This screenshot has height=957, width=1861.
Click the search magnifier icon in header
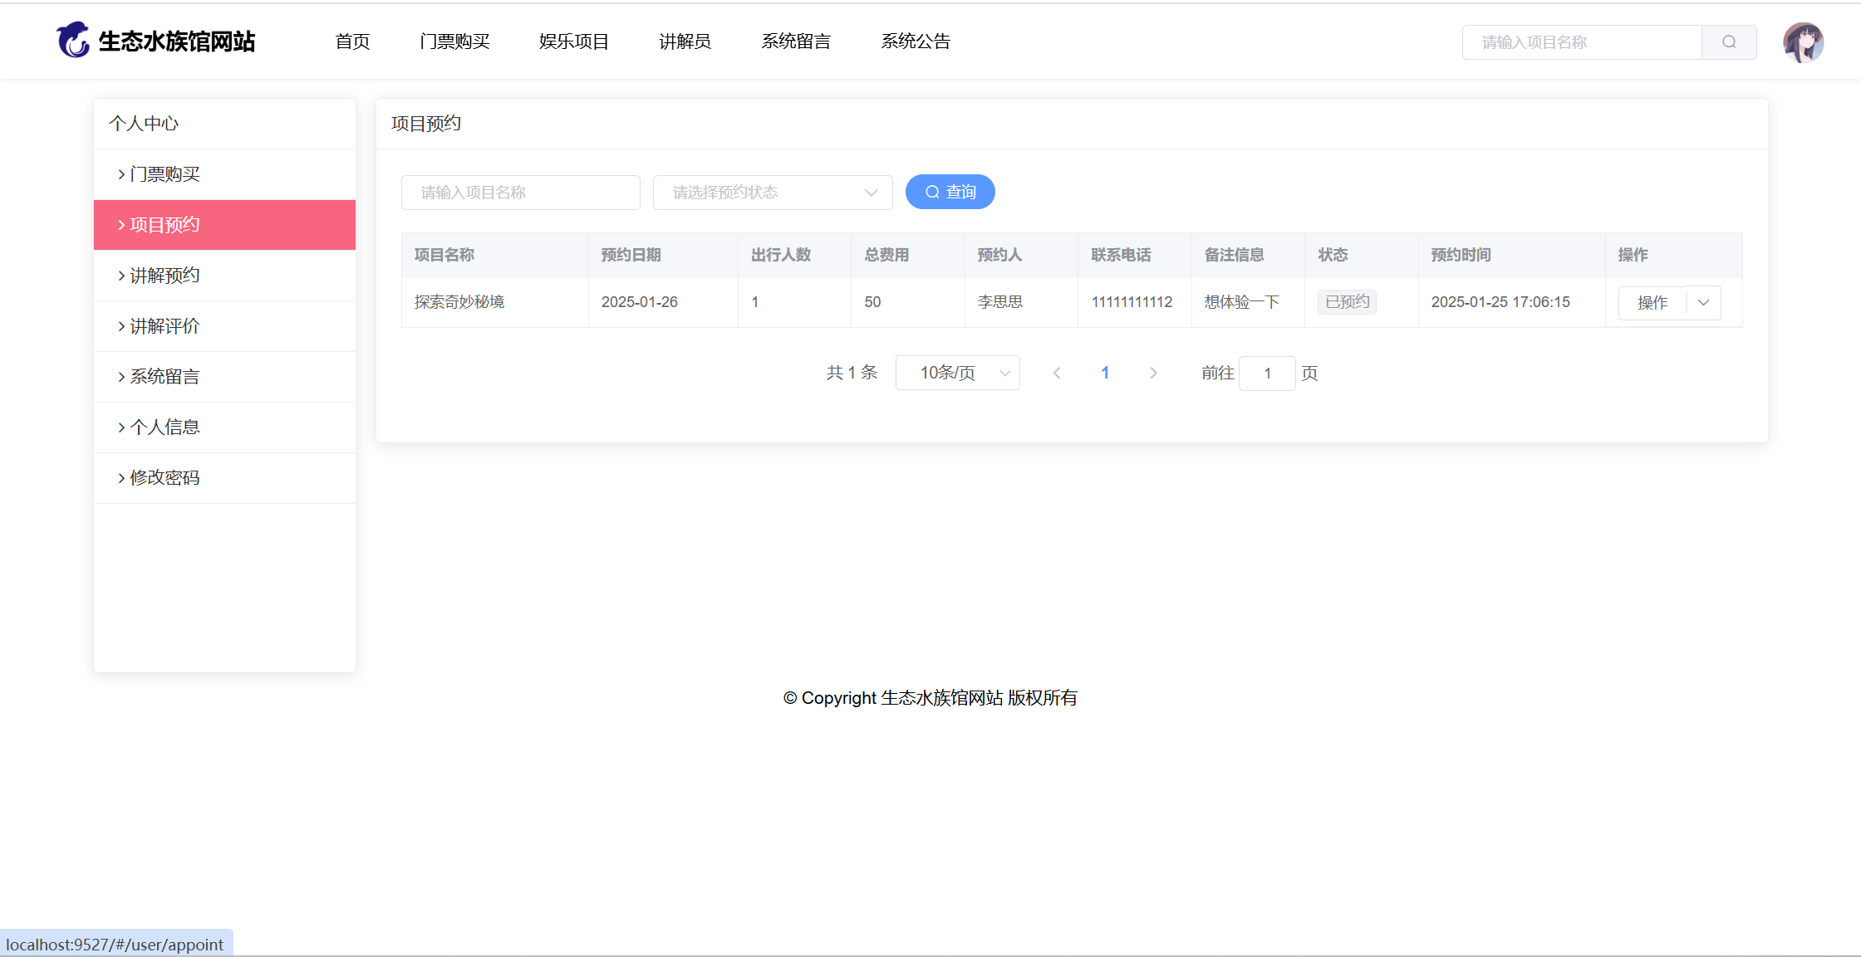tap(1729, 42)
